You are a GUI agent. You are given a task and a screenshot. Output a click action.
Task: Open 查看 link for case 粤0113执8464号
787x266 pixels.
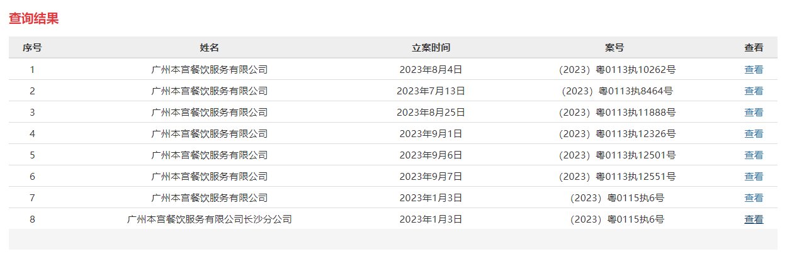(x=754, y=91)
